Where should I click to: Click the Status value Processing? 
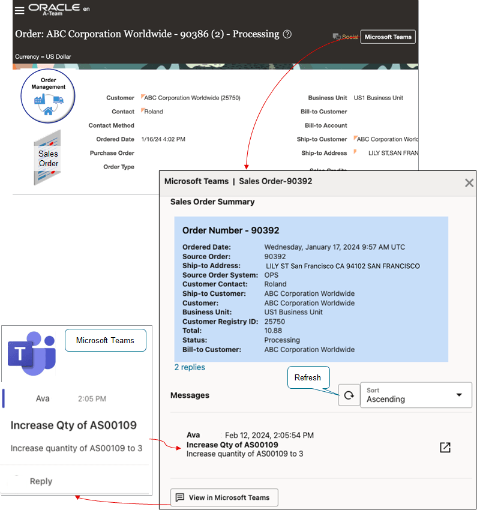[282, 340]
